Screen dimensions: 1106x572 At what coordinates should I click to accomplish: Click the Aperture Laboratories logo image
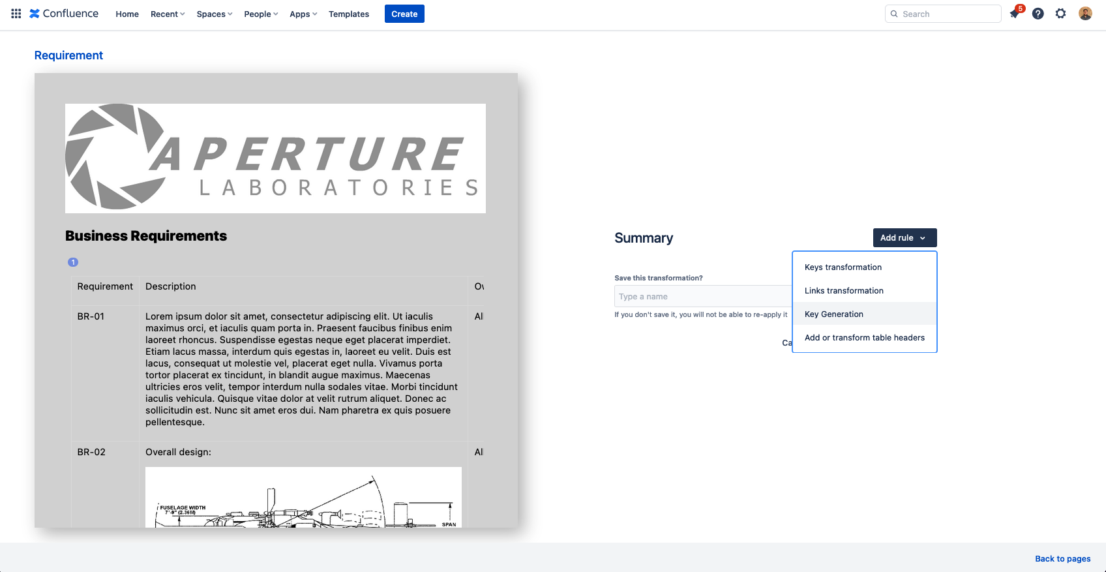point(275,158)
